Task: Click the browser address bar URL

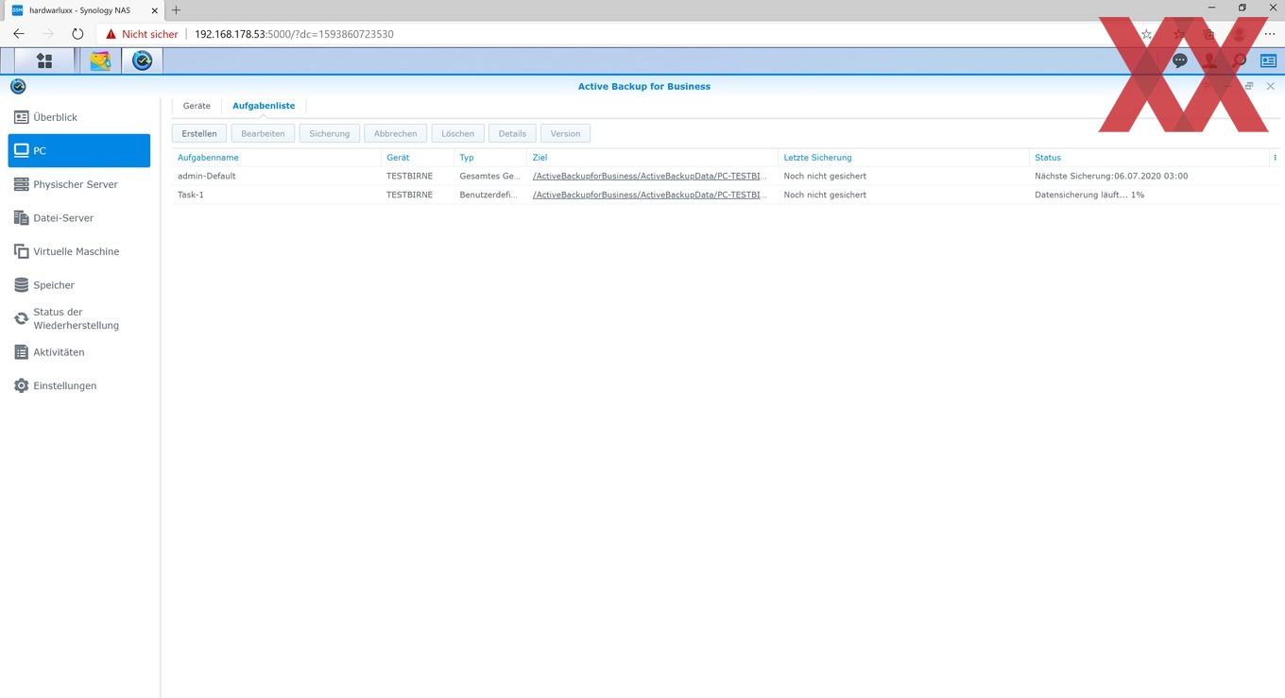Action: click(294, 34)
